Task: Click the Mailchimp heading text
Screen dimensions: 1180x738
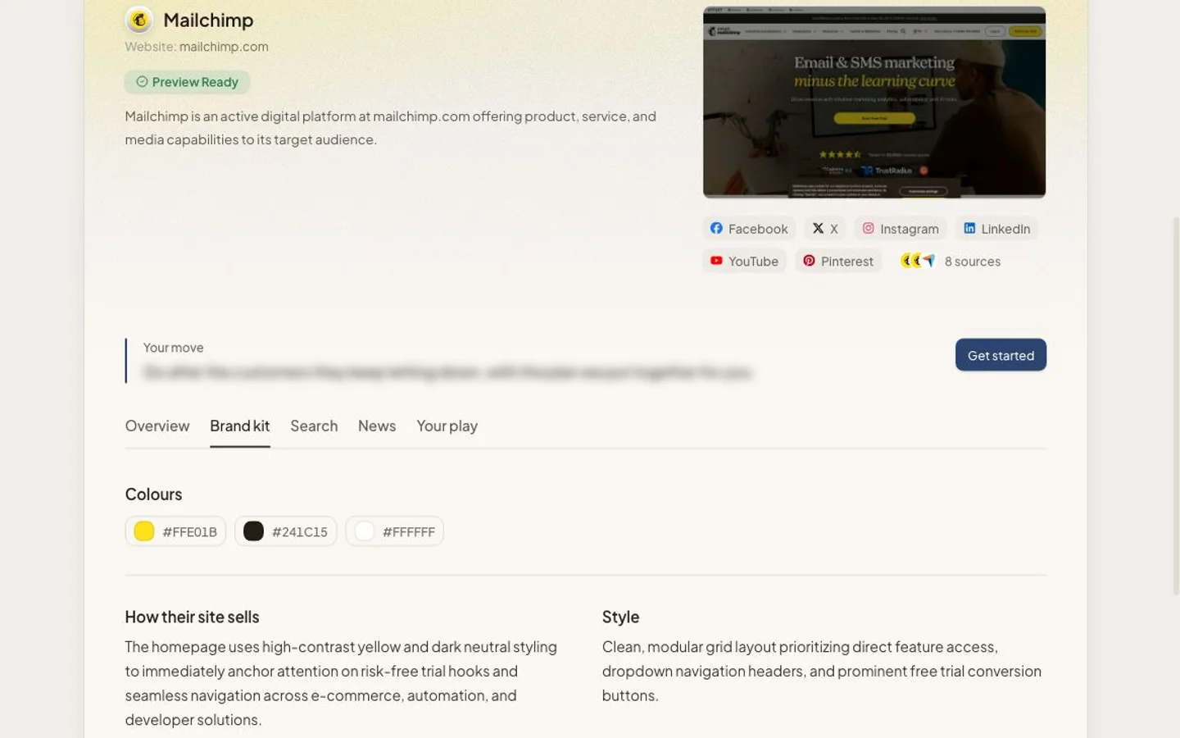Action: (x=208, y=20)
